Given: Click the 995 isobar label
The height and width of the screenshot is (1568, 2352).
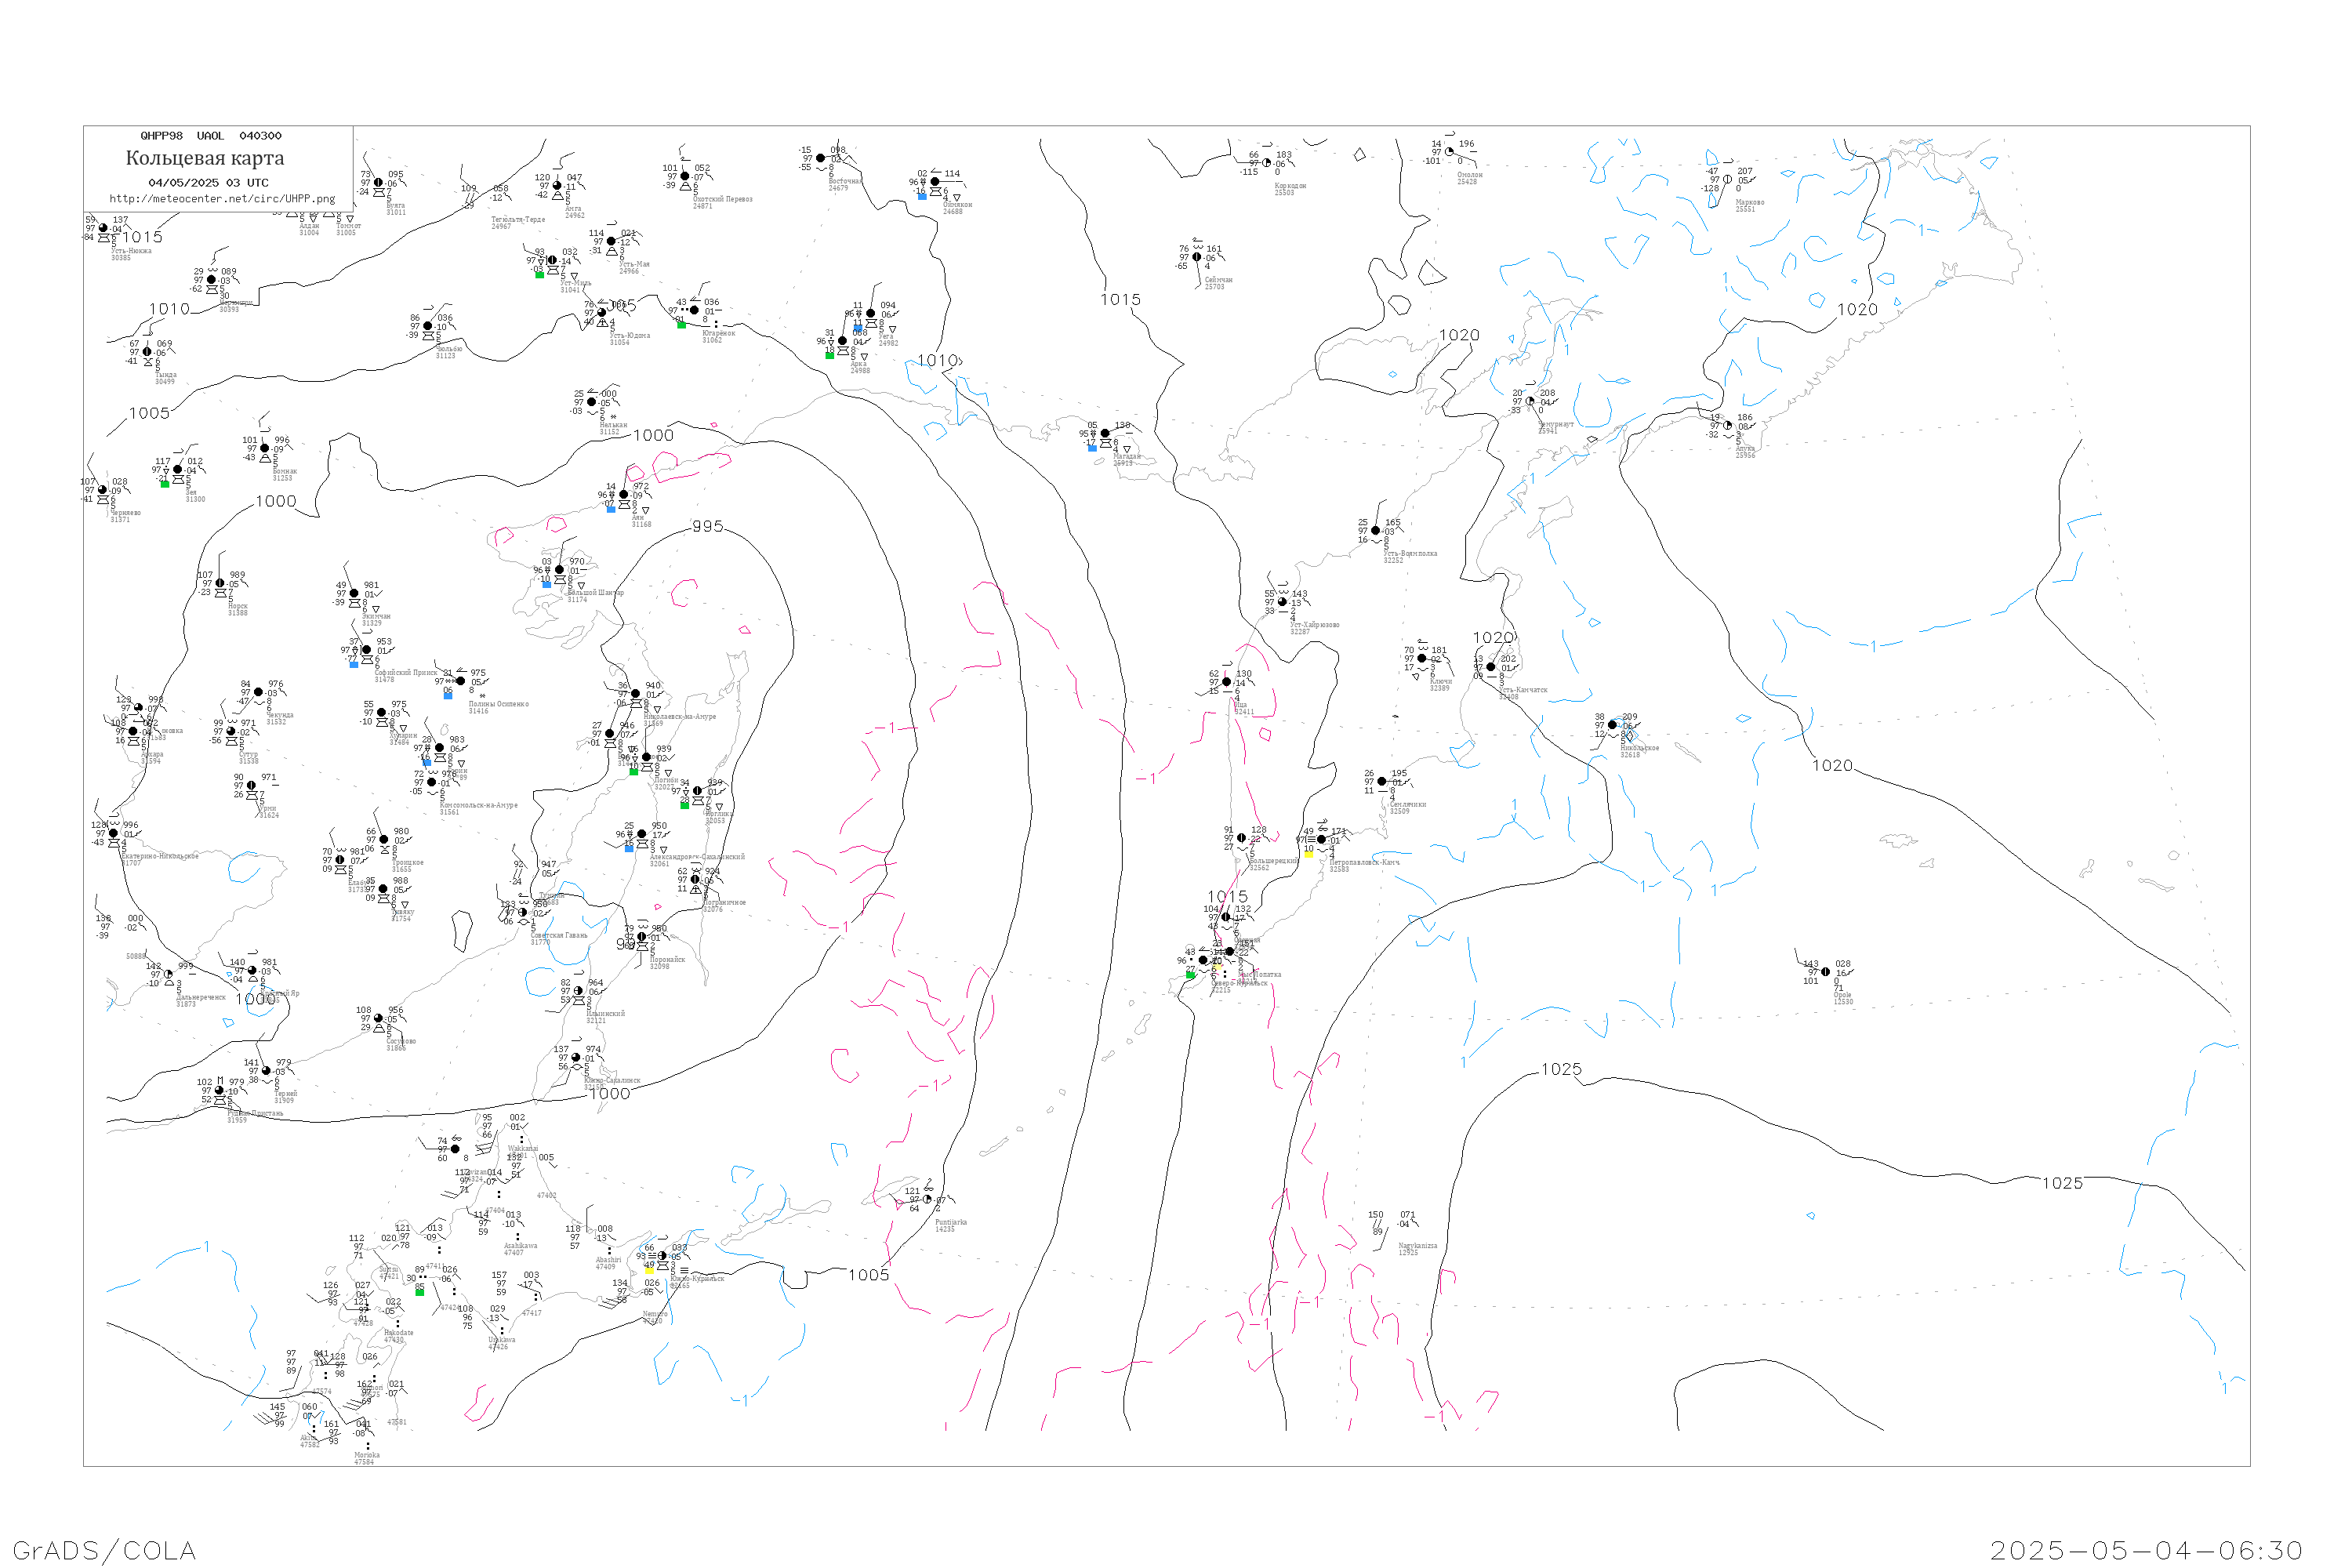Looking at the screenshot, I should (x=707, y=526).
